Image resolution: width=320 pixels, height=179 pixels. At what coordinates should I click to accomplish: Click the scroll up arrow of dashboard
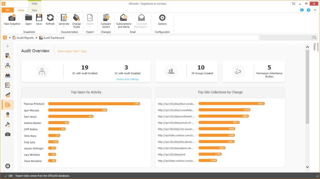[x=307, y=47]
